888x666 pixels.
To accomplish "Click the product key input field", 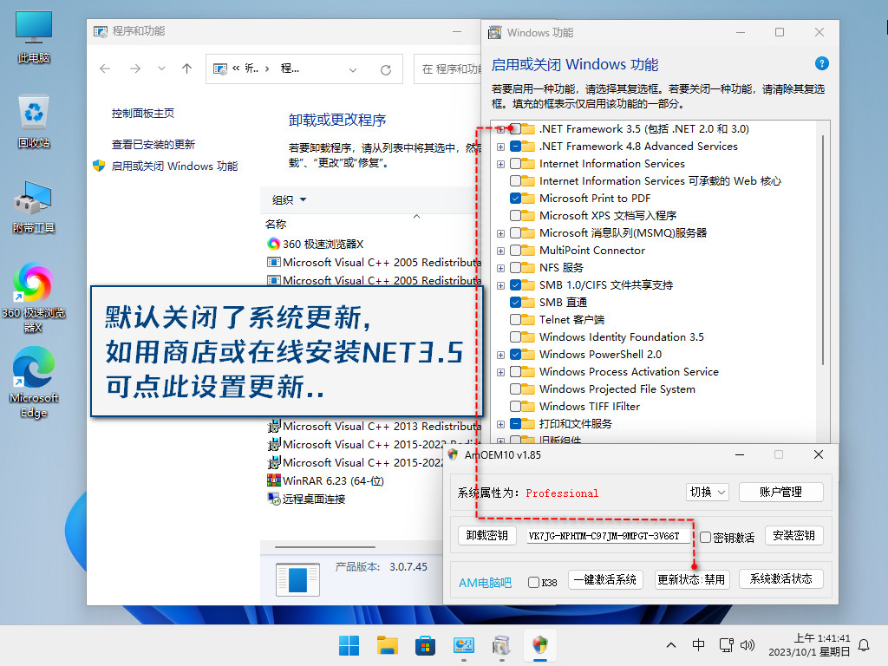I will (608, 536).
